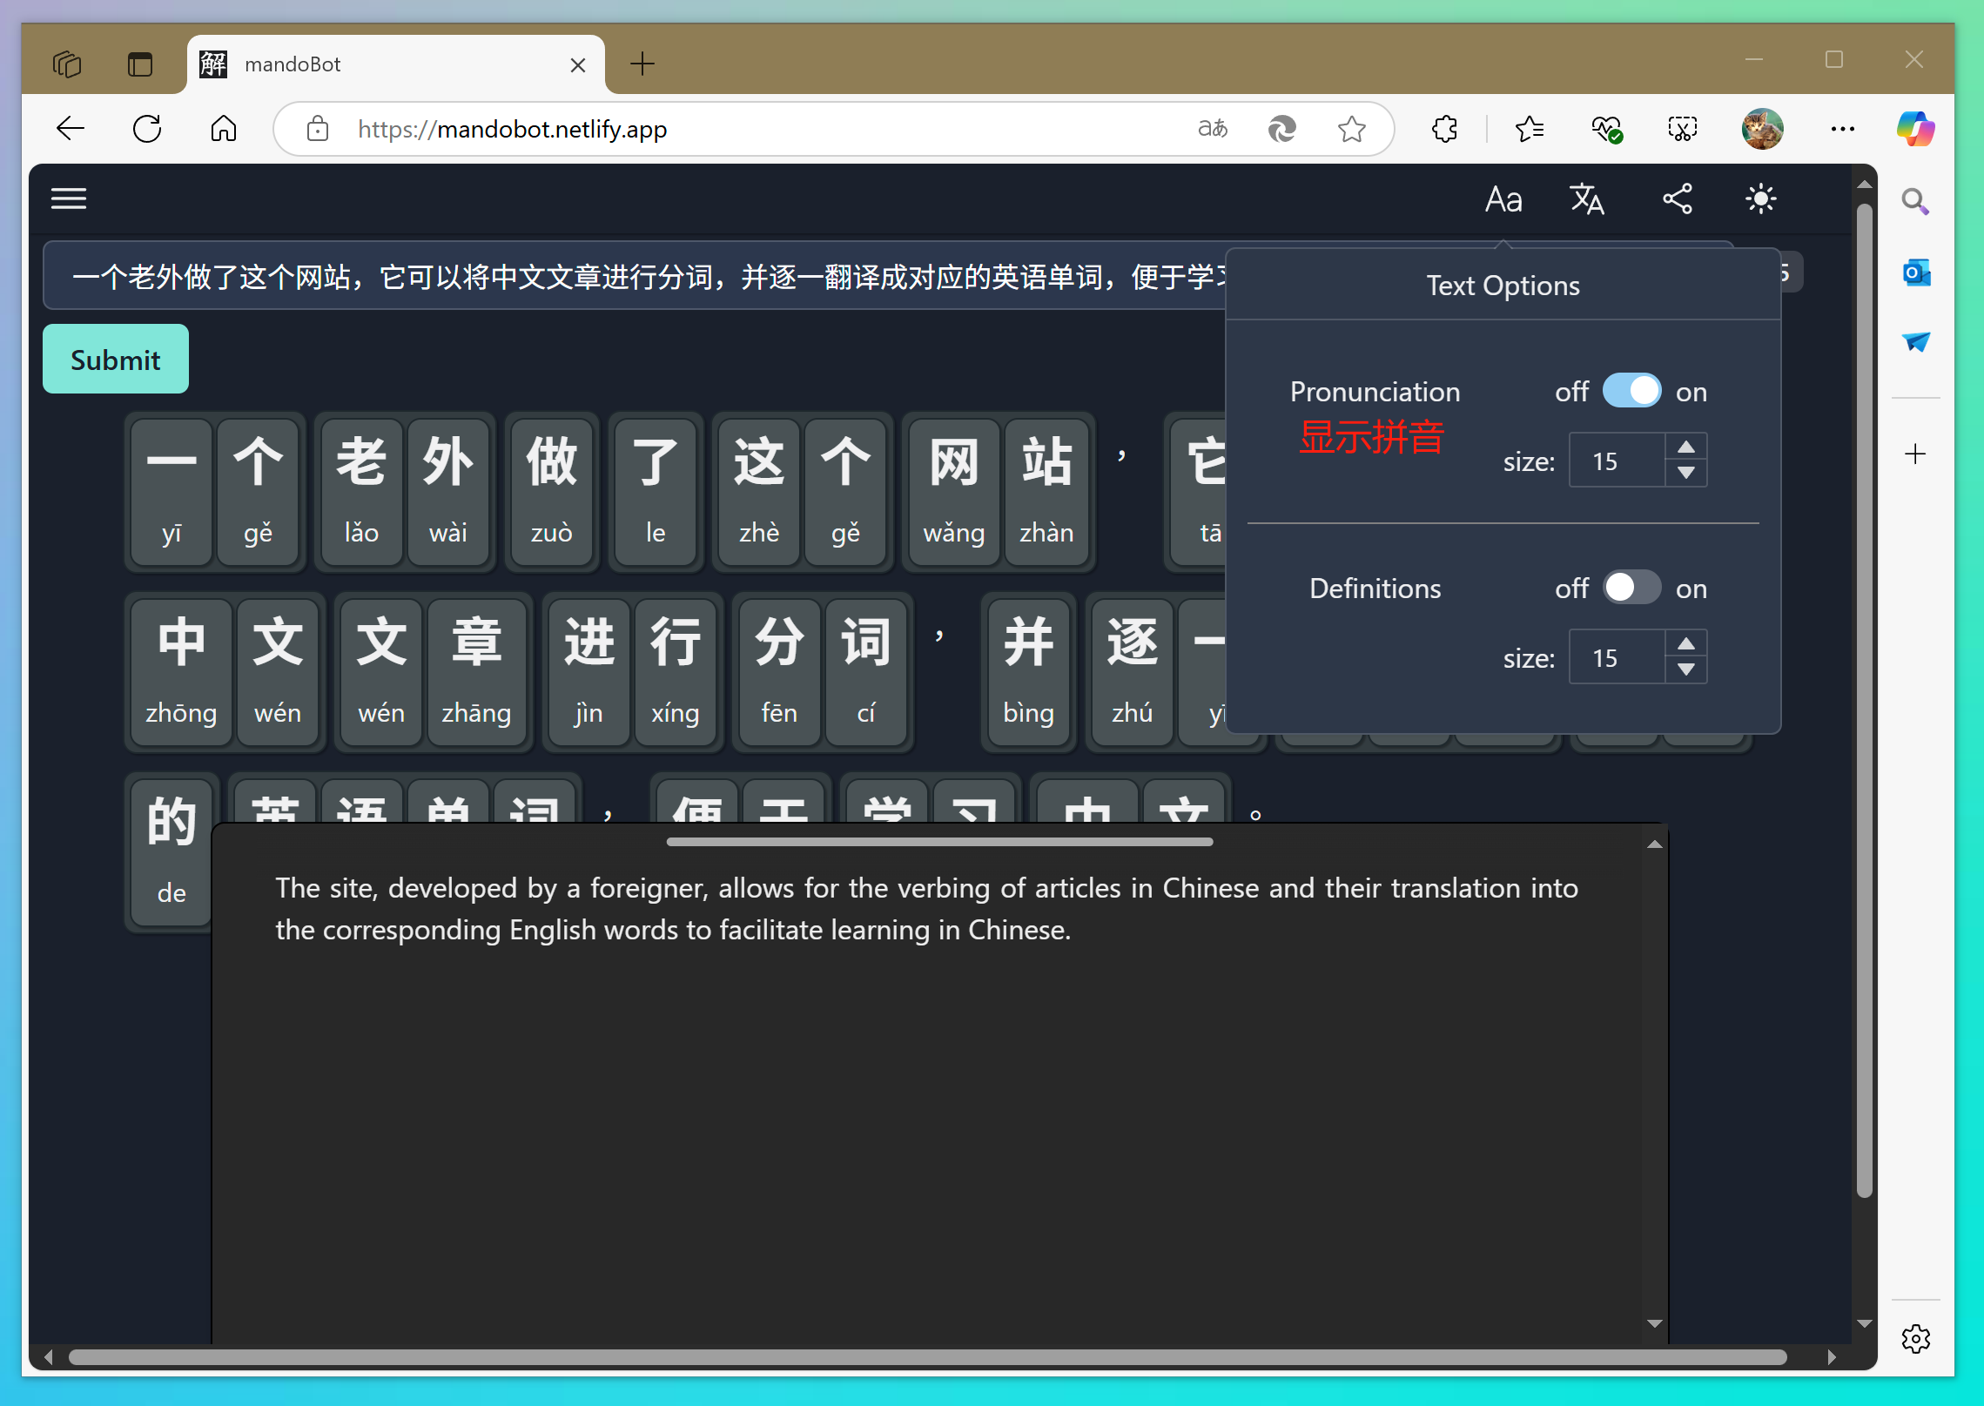
Task: Click the translation icon in app header
Action: click(x=1587, y=199)
